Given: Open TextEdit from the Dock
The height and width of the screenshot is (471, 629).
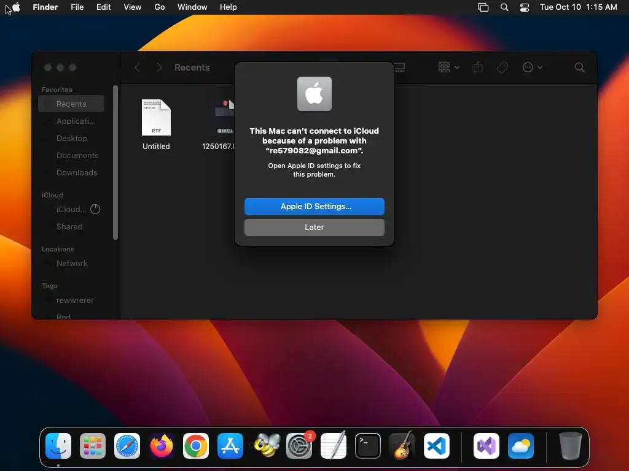Looking at the screenshot, I should pos(334,446).
